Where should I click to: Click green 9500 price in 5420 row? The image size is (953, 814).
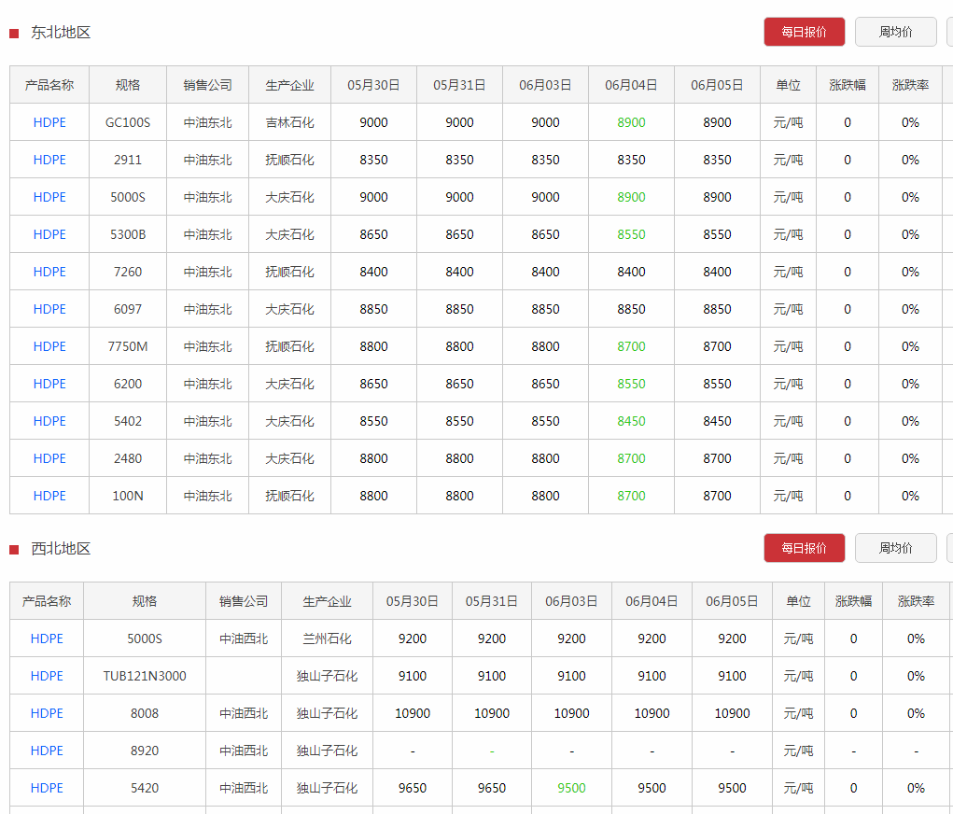coord(571,788)
